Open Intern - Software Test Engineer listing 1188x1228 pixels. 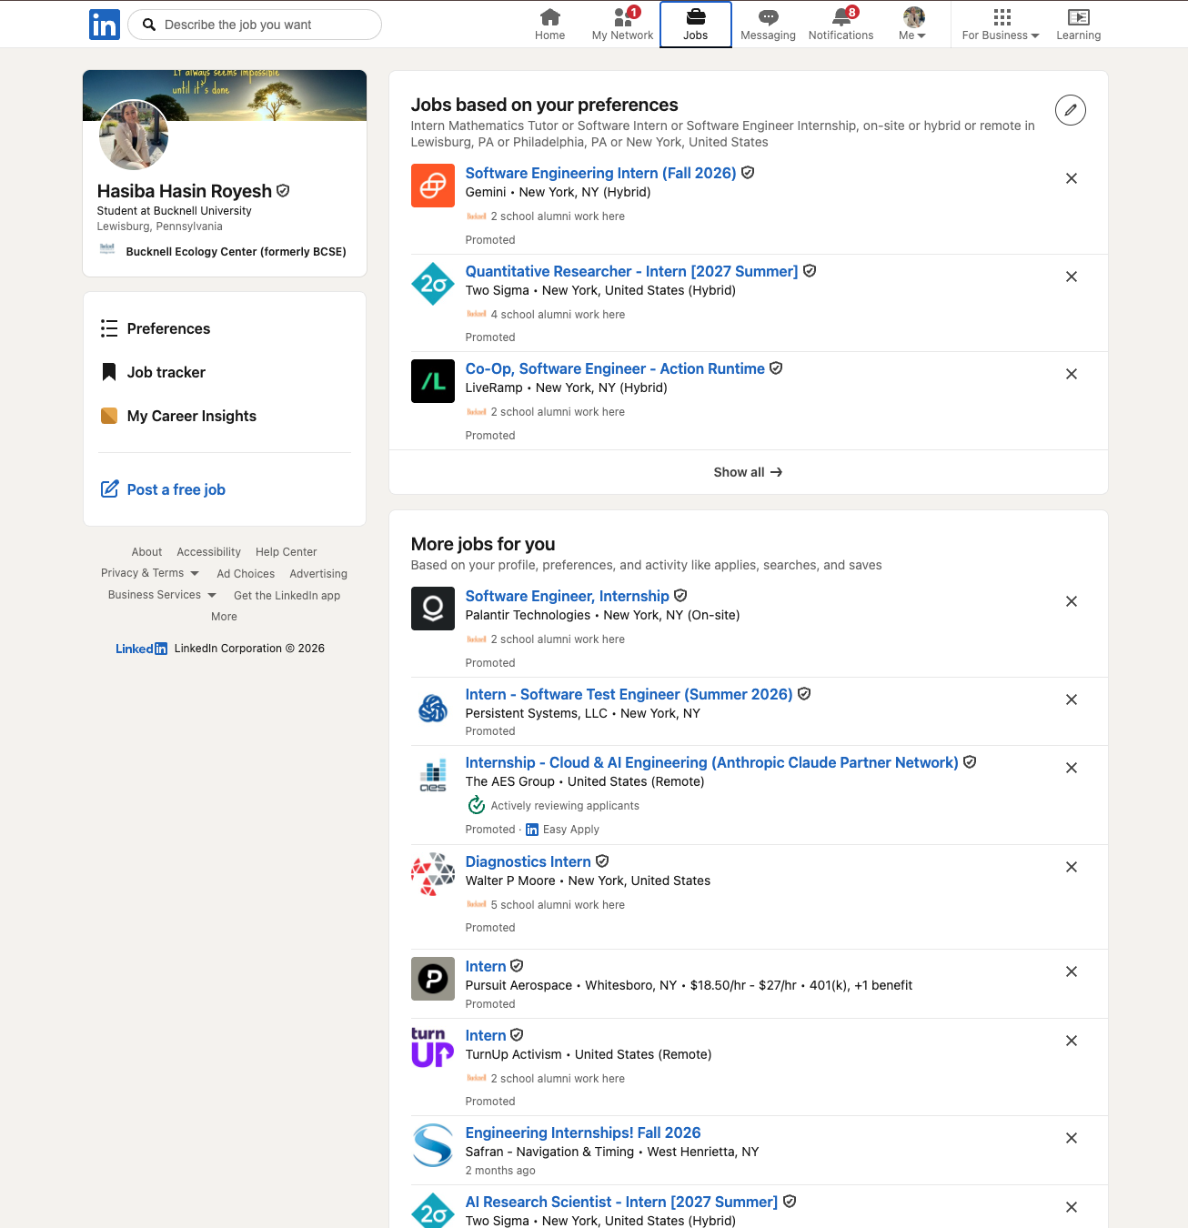coord(629,694)
